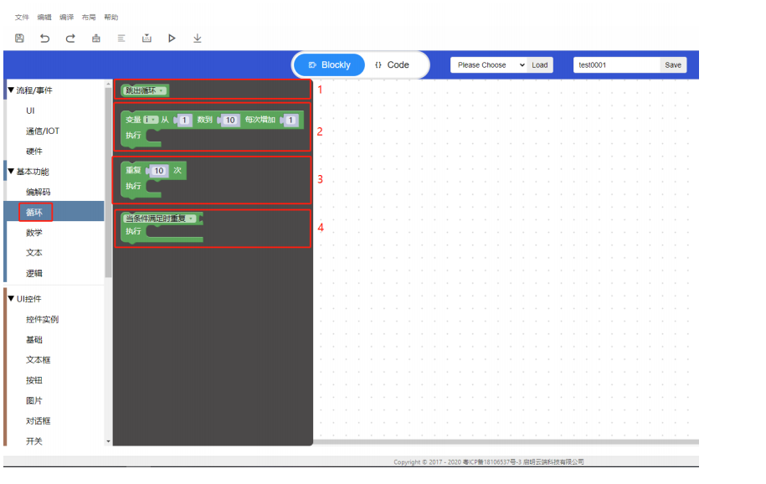Click the Save button beside test0001
The width and height of the screenshot is (766, 484).
(x=673, y=65)
